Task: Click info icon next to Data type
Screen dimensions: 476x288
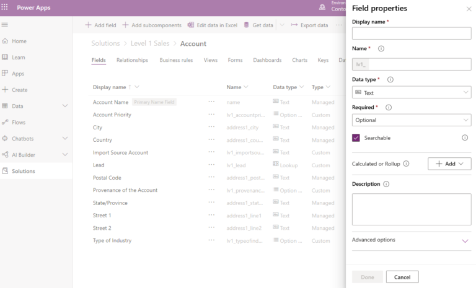Action: pyautogui.click(x=390, y=79)
